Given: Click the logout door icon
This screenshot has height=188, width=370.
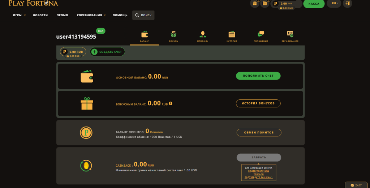Looking at the screenshot, I should pyautogui.click(x=348, y=4).
